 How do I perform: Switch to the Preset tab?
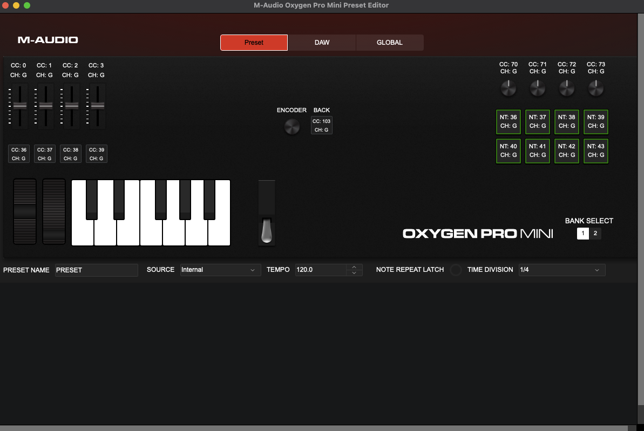pos(254,43)
